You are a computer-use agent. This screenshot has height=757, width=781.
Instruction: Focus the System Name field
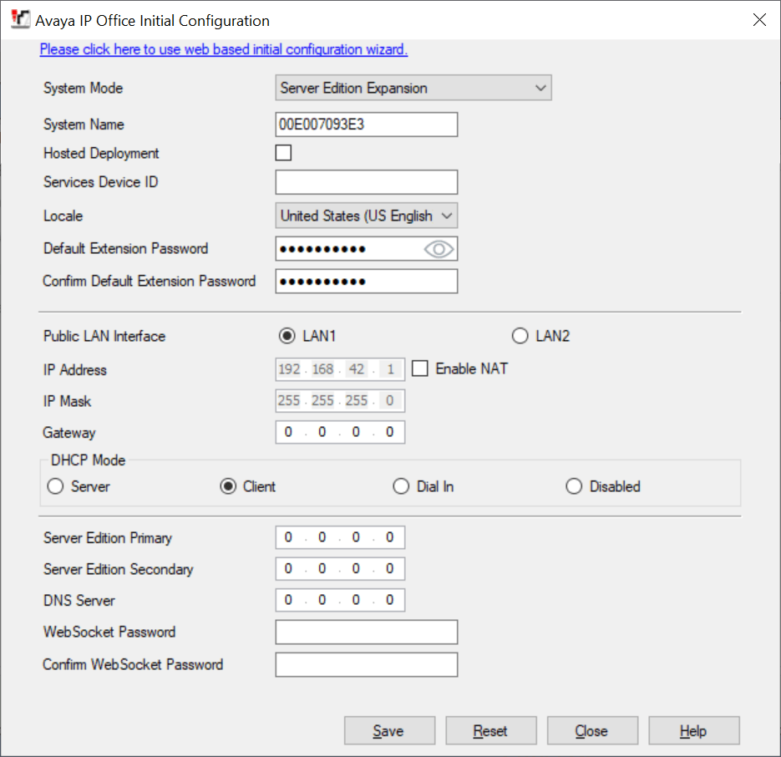pos(367,124)
